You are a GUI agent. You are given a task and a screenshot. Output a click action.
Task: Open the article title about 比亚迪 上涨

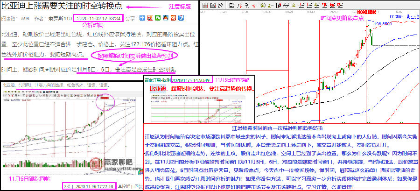(x=57, y=6)
